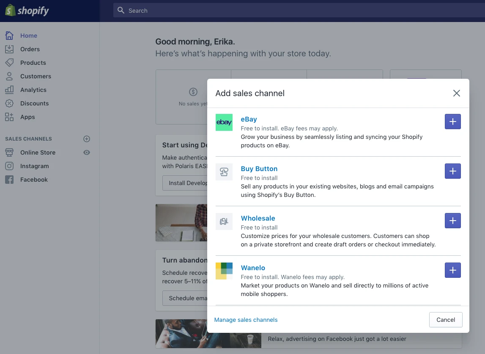Screen dimensions: 485x354
Task: Open Customers in the sidebar
Action: point(36,77)
